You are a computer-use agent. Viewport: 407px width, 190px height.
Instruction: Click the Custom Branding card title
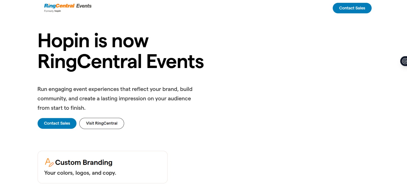coord(84,162)
